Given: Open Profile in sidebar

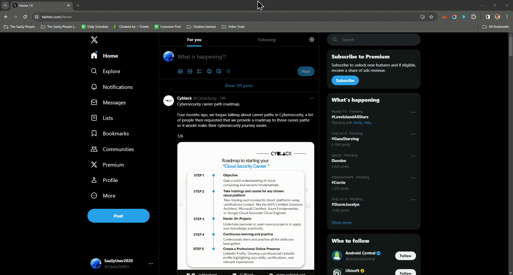Looking at the screenshot, I should [x=104, y=180].
